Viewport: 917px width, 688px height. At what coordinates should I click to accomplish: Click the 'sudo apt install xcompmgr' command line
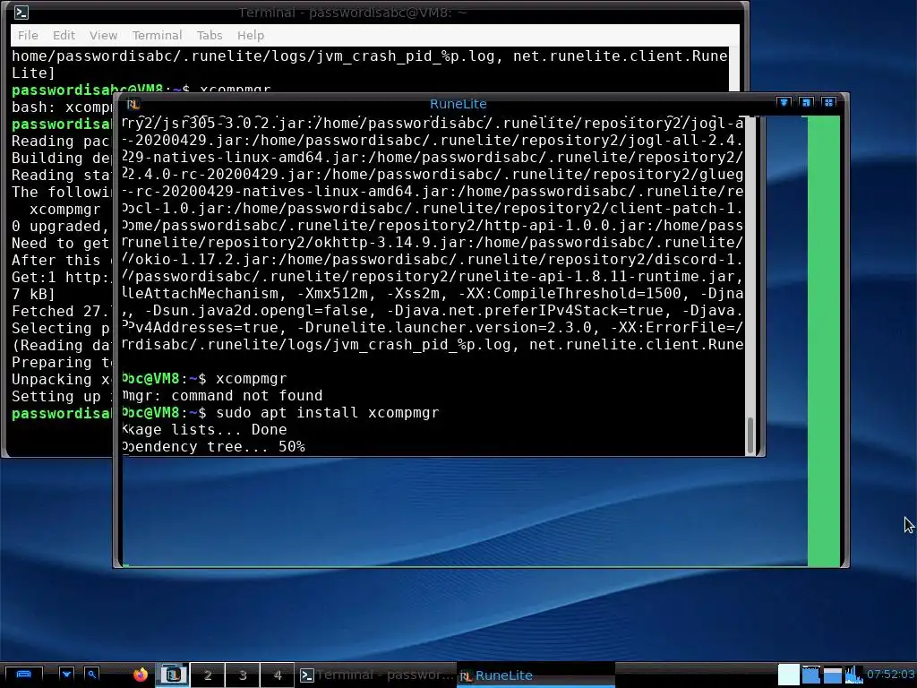tap(328, 412)
